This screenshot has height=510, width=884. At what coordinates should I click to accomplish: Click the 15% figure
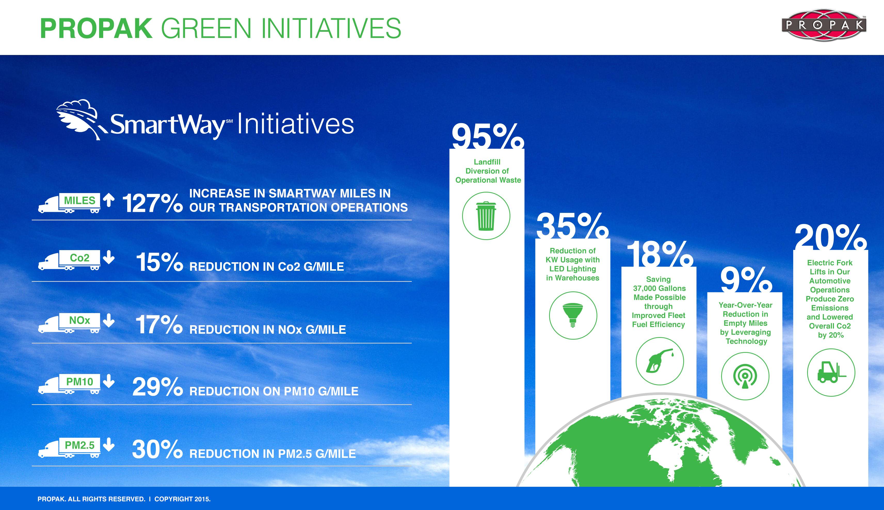pyautogui.click(x=159, y=262)
